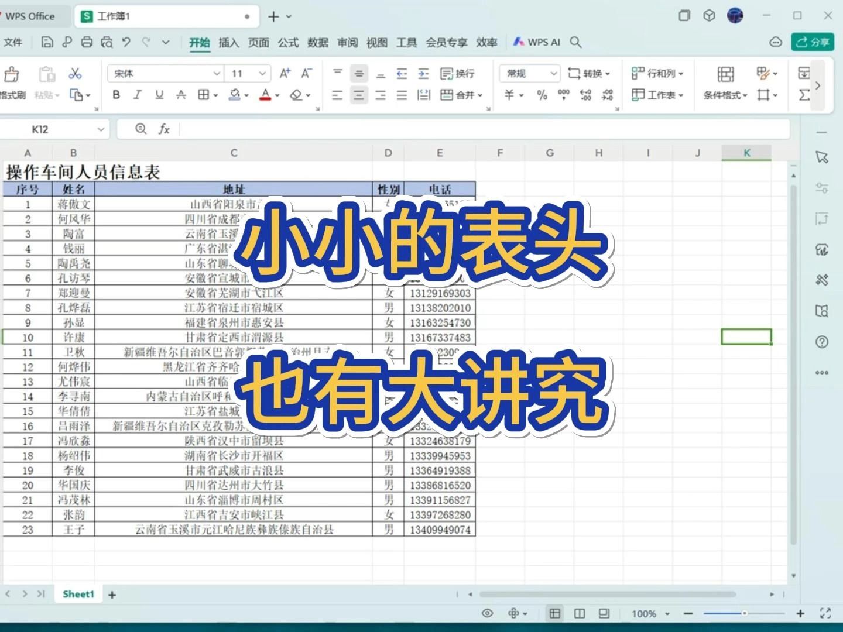Click the formula bar input
This screenshot has height=632, width=843.
[484, 129]
